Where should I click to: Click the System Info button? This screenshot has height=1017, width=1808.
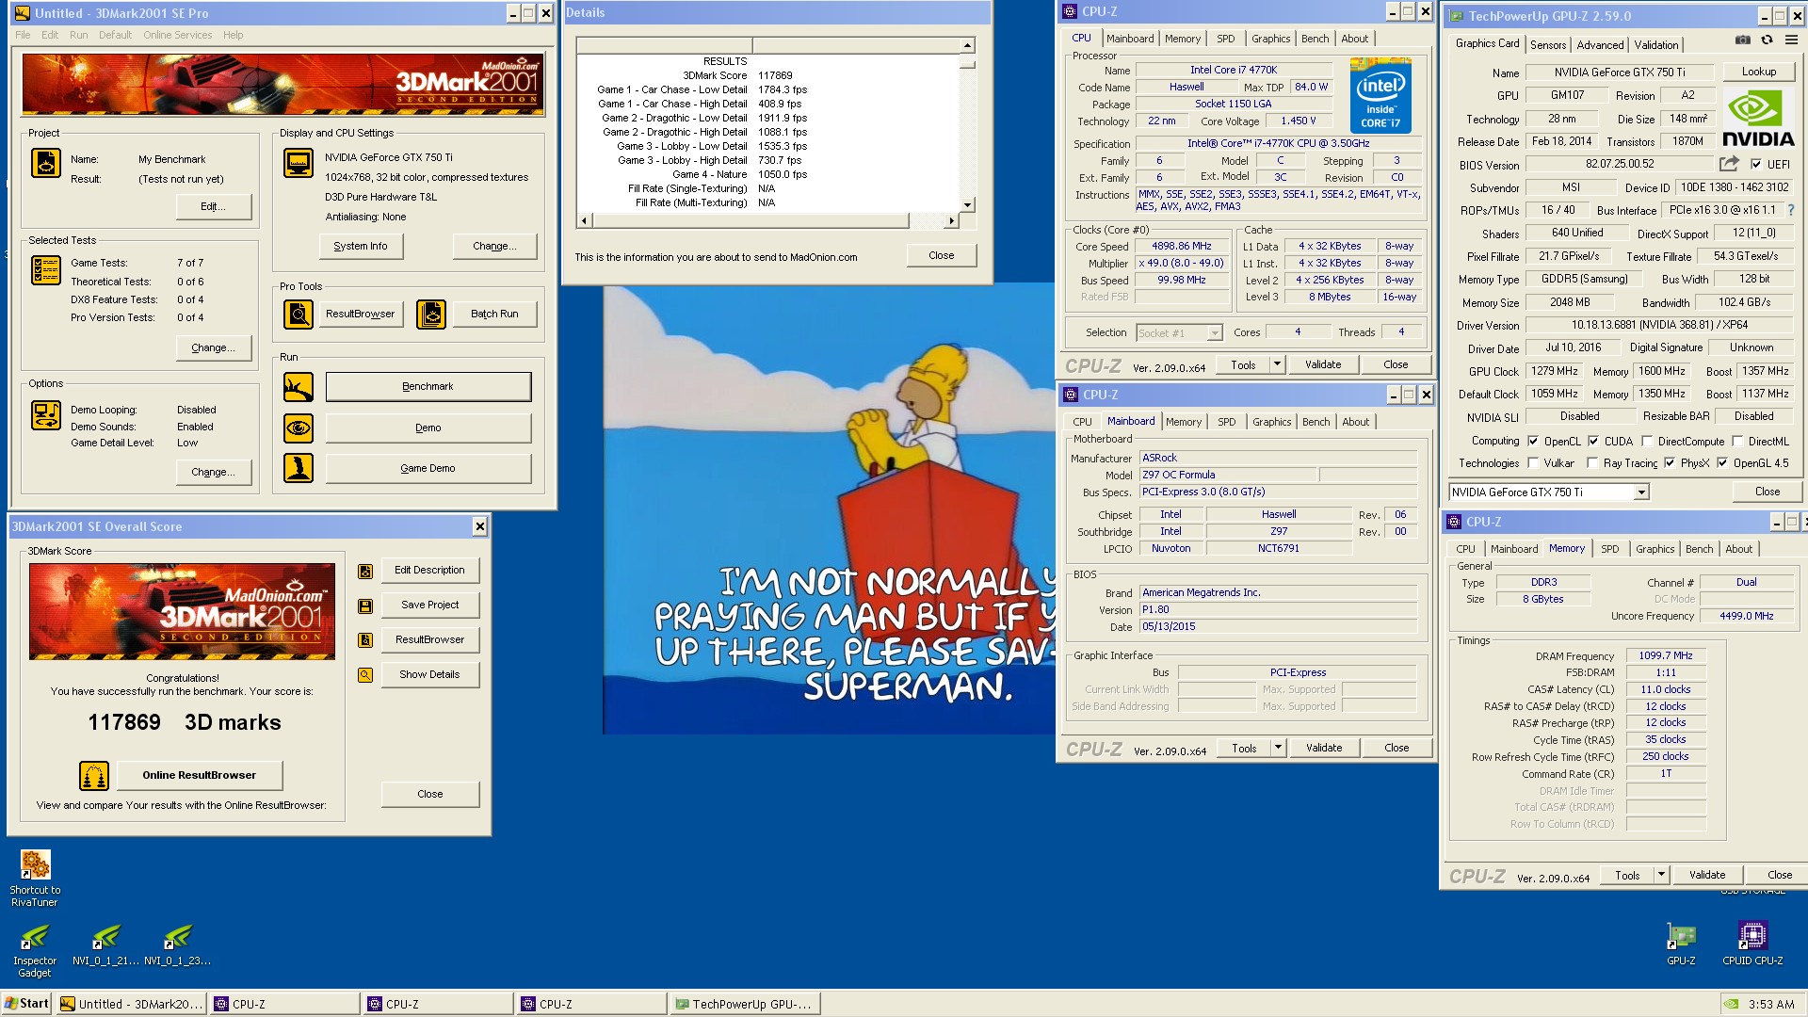click(x=361, y=246)
